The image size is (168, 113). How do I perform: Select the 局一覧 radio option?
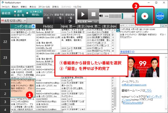point(15,15)
